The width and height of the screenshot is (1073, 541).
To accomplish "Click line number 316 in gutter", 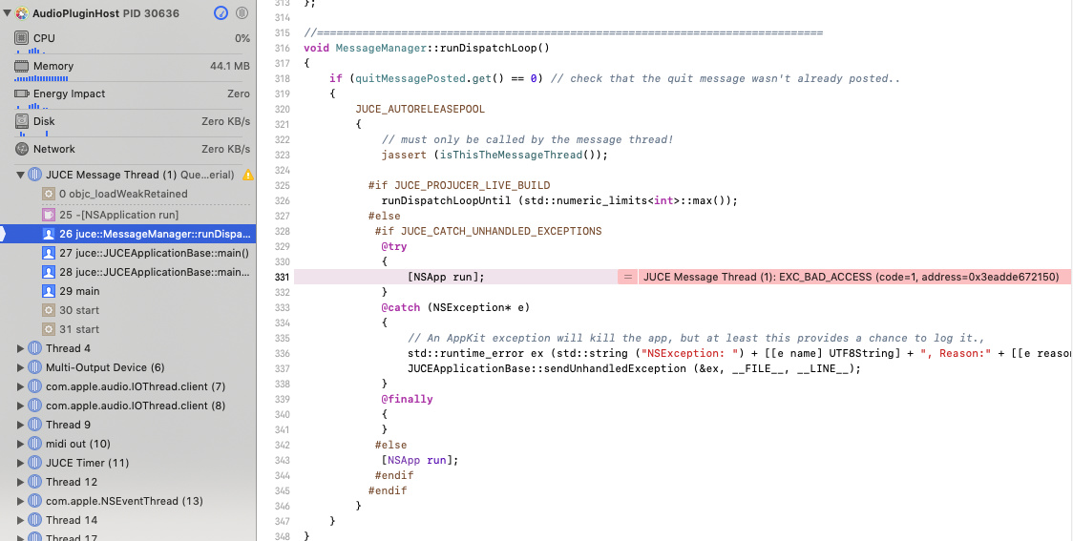I will tap(282, 48).
